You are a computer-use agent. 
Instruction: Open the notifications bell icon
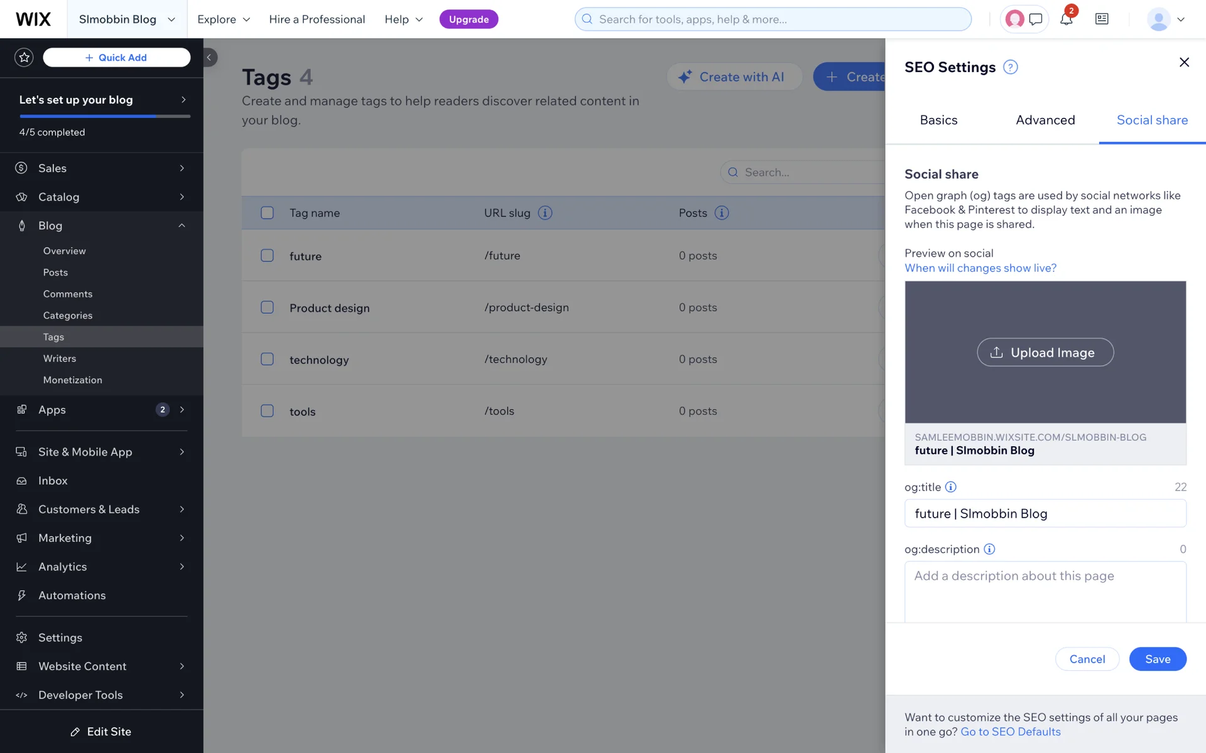1066,19
